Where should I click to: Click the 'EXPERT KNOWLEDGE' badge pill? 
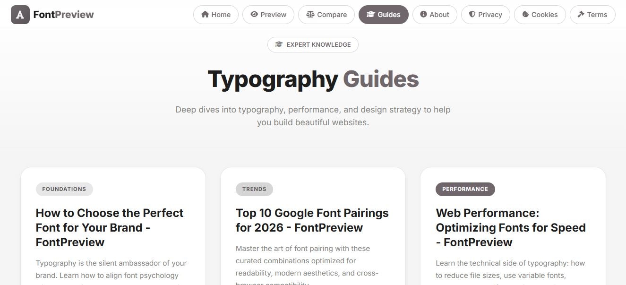(x=313, y=44)
